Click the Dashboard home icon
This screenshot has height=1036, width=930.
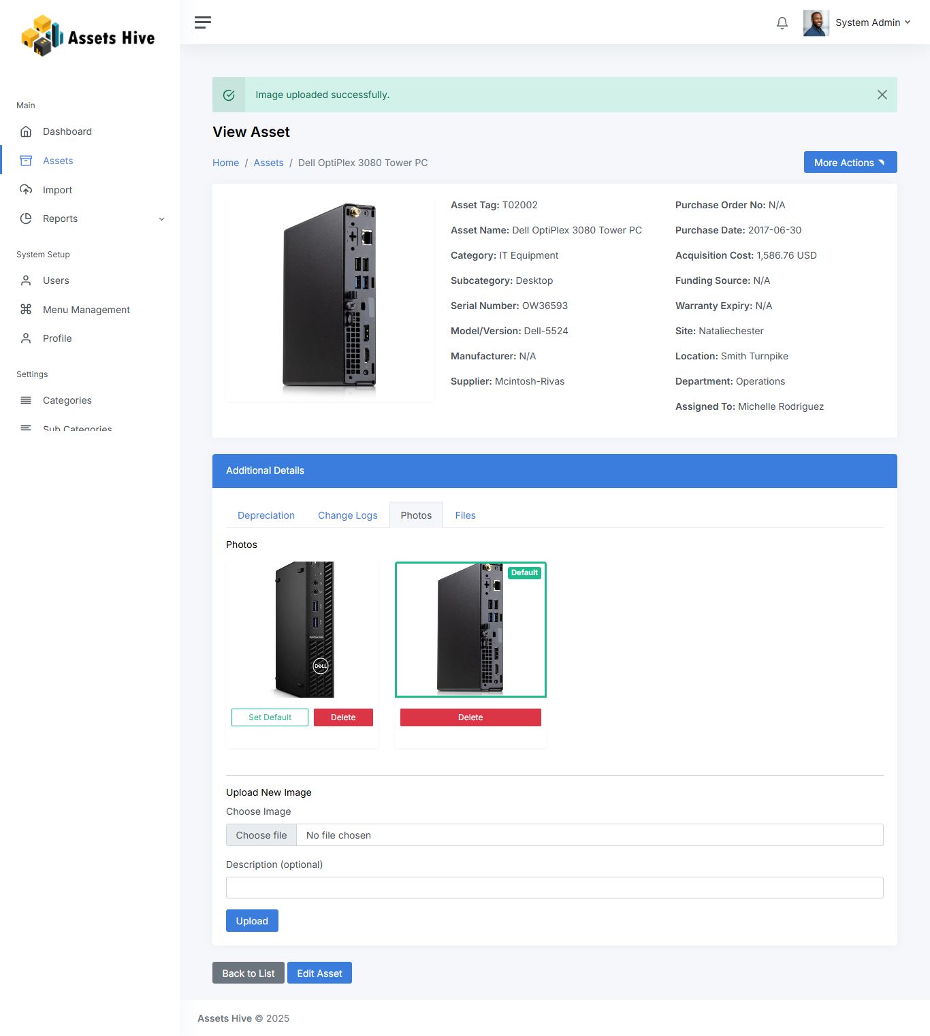(x=26, y=131)
